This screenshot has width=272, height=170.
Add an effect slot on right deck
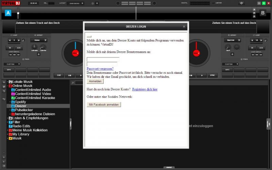[232, 54]
